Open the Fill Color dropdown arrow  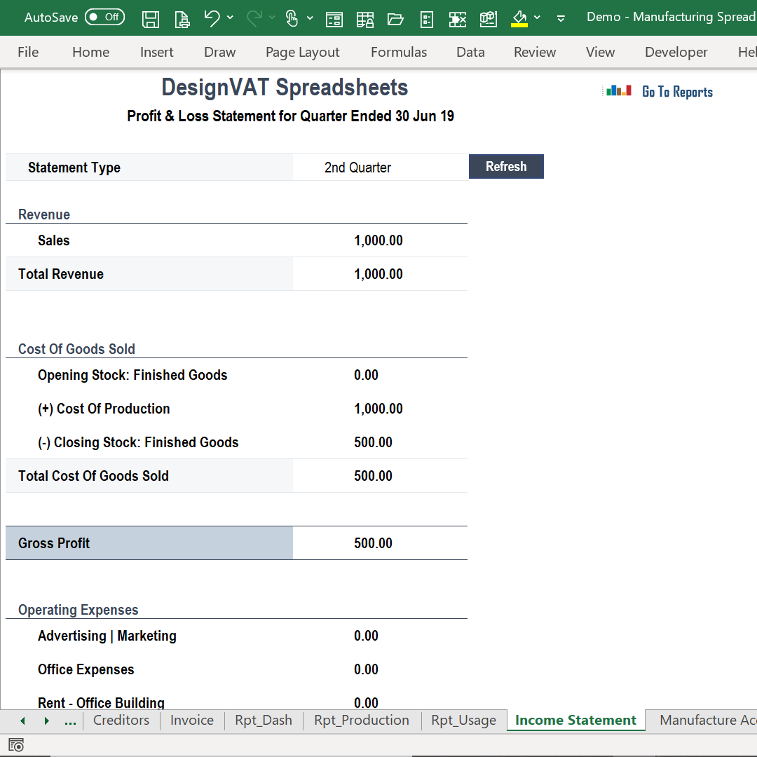(x=537, y=19)
